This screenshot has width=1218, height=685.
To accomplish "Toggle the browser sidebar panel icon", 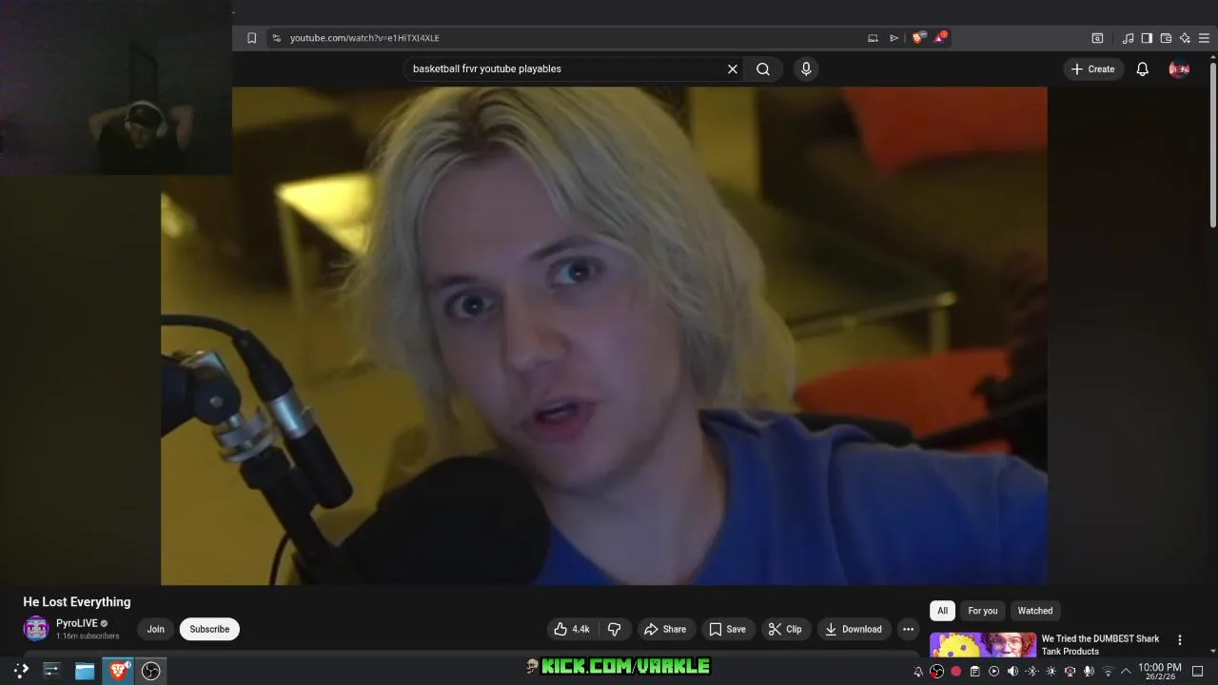I will 1147,38.
